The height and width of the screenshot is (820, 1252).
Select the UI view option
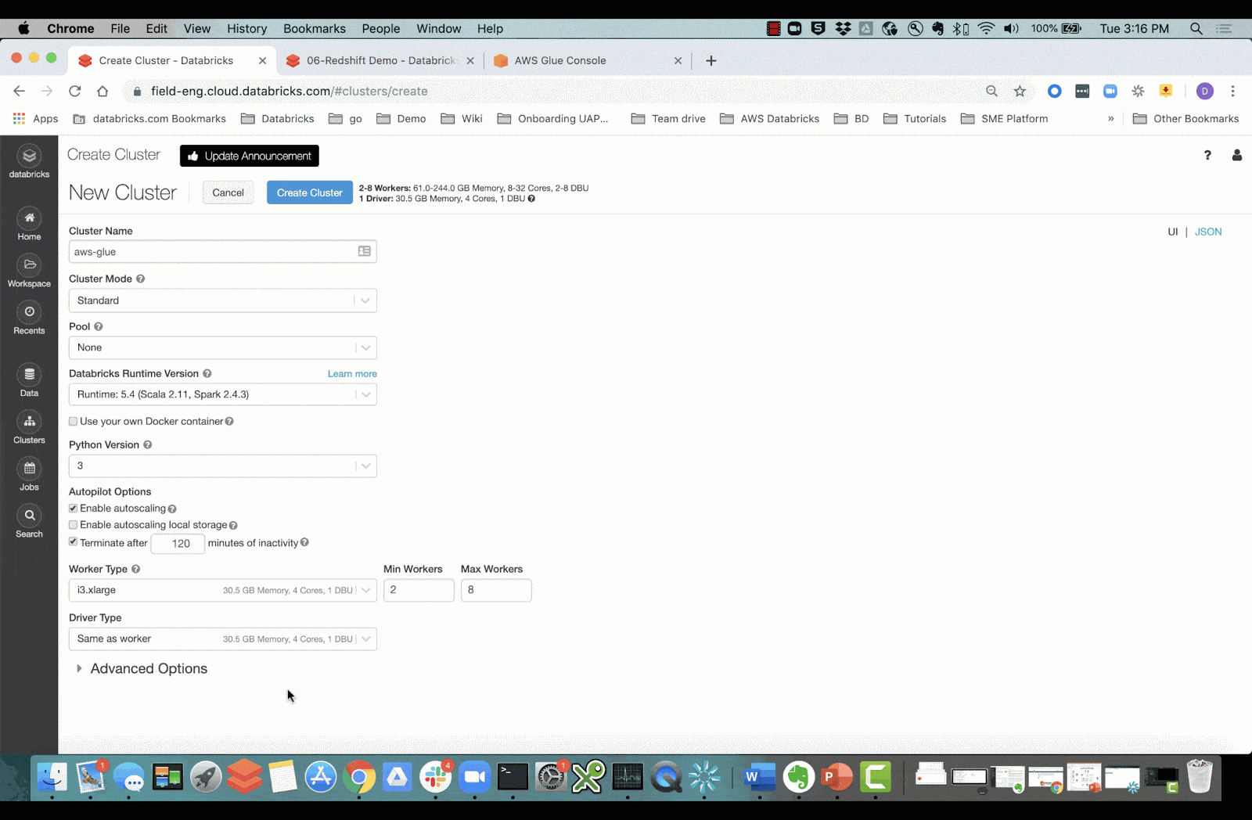tap(1173, 232)
